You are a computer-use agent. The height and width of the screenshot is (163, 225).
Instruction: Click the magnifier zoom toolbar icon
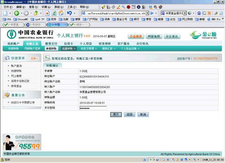pos(123,7)
